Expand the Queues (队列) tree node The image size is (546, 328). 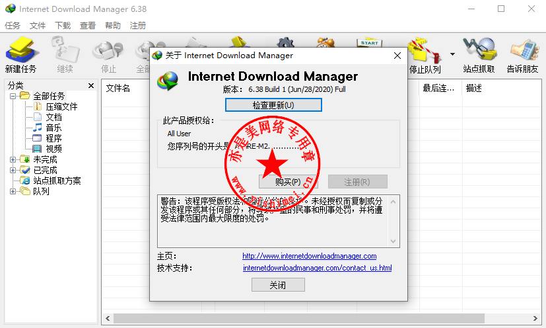pyautogui.click(x=13, y=191)
